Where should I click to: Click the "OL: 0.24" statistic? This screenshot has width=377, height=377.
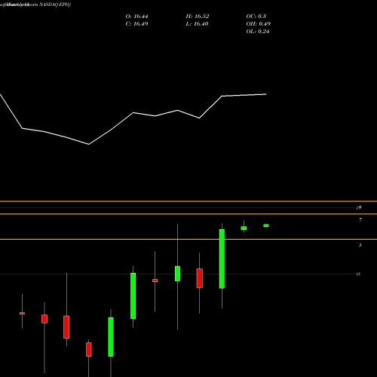pyautogui.click(x=258, y=32)
